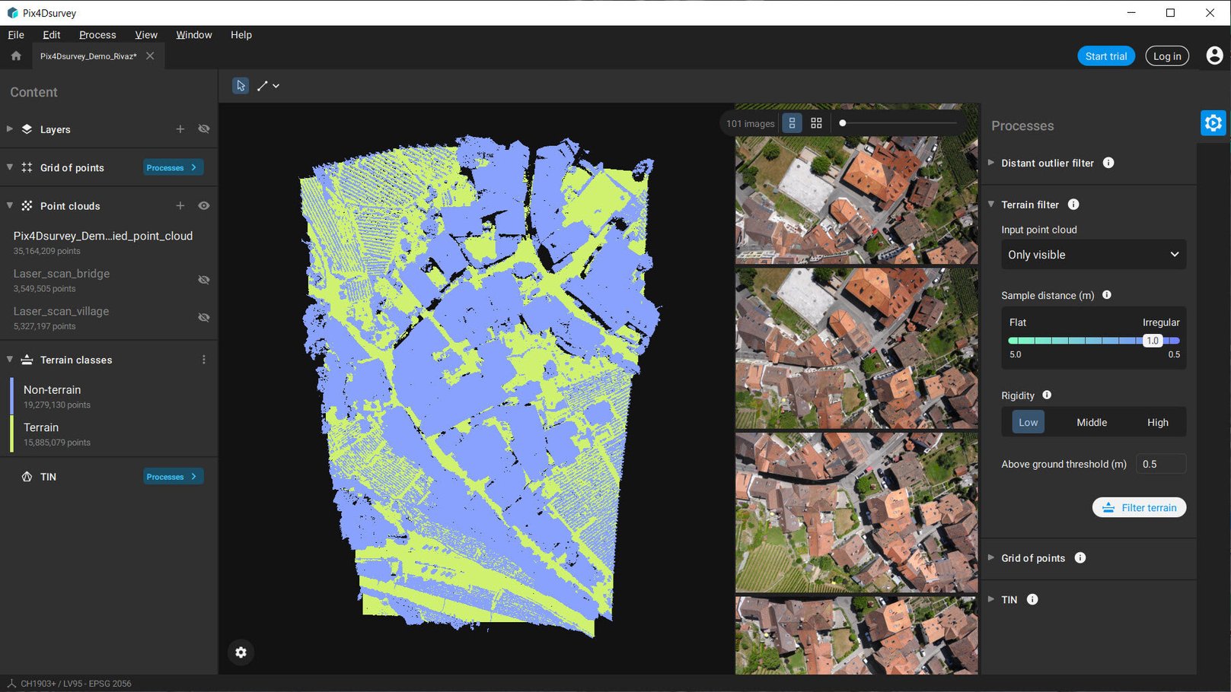This screenshot has width=1231, height=692.
Task: Hide the Laser_scan_bridge point cloud
Action: [x=203, y=280]
